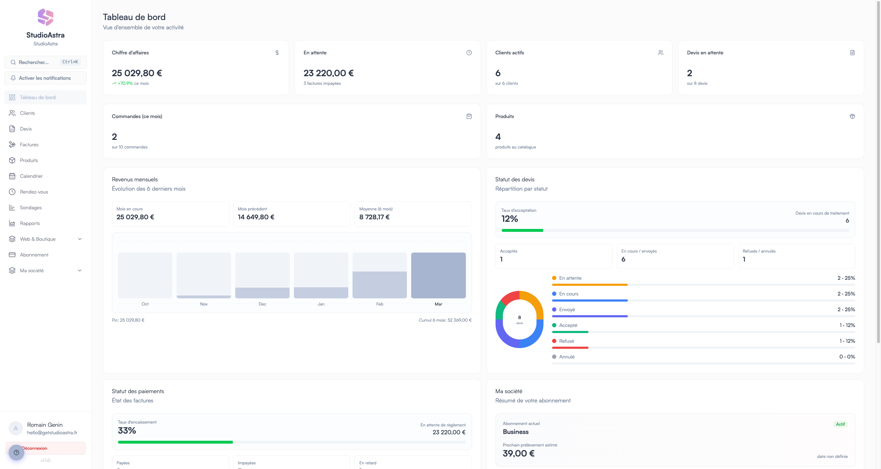Expand the Ma société sidebar chevron

coord(80,270)
